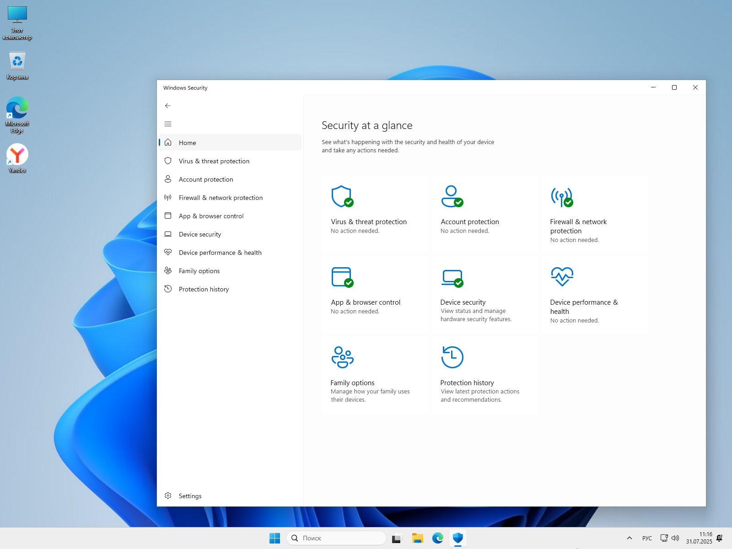Click the large App & browser control icon

coord(342,277)
